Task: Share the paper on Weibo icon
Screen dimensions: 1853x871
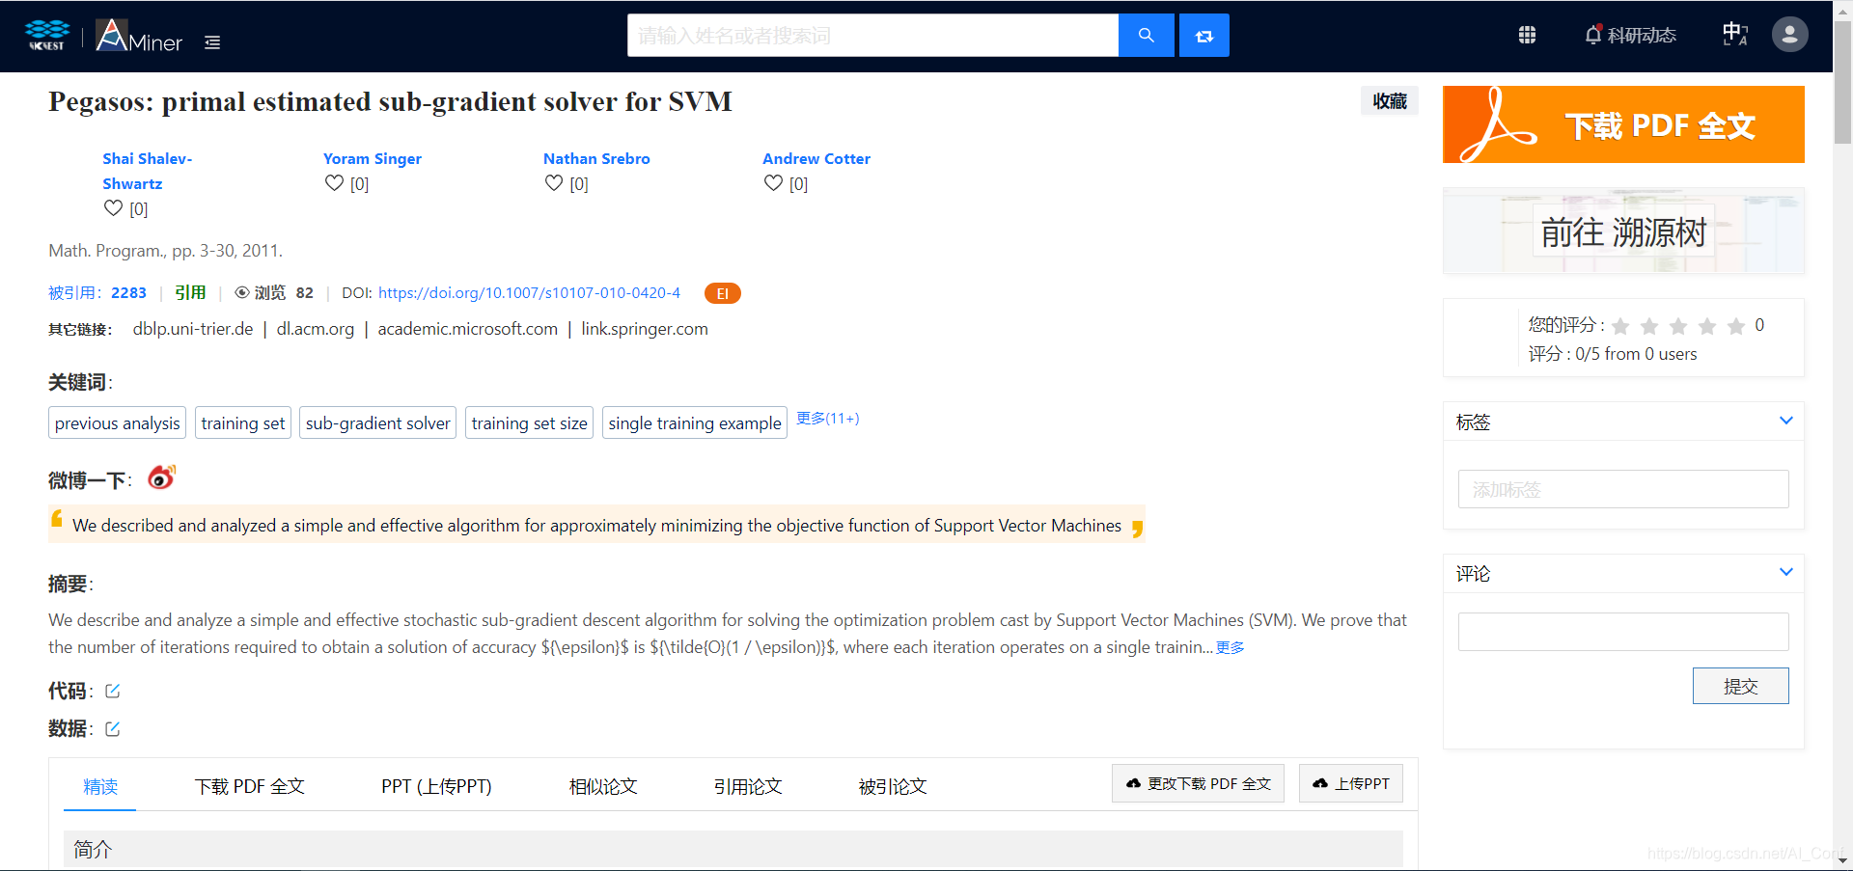Action: tap(161, 477)
